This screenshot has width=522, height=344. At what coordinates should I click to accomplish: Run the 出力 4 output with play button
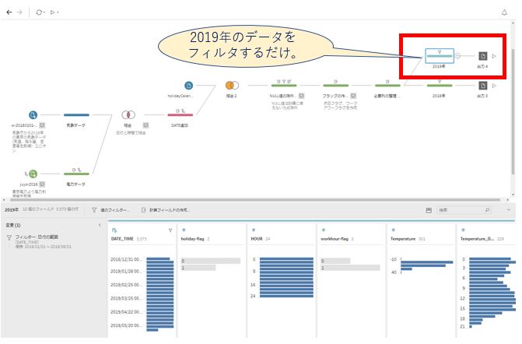click(x=494, y=56)
